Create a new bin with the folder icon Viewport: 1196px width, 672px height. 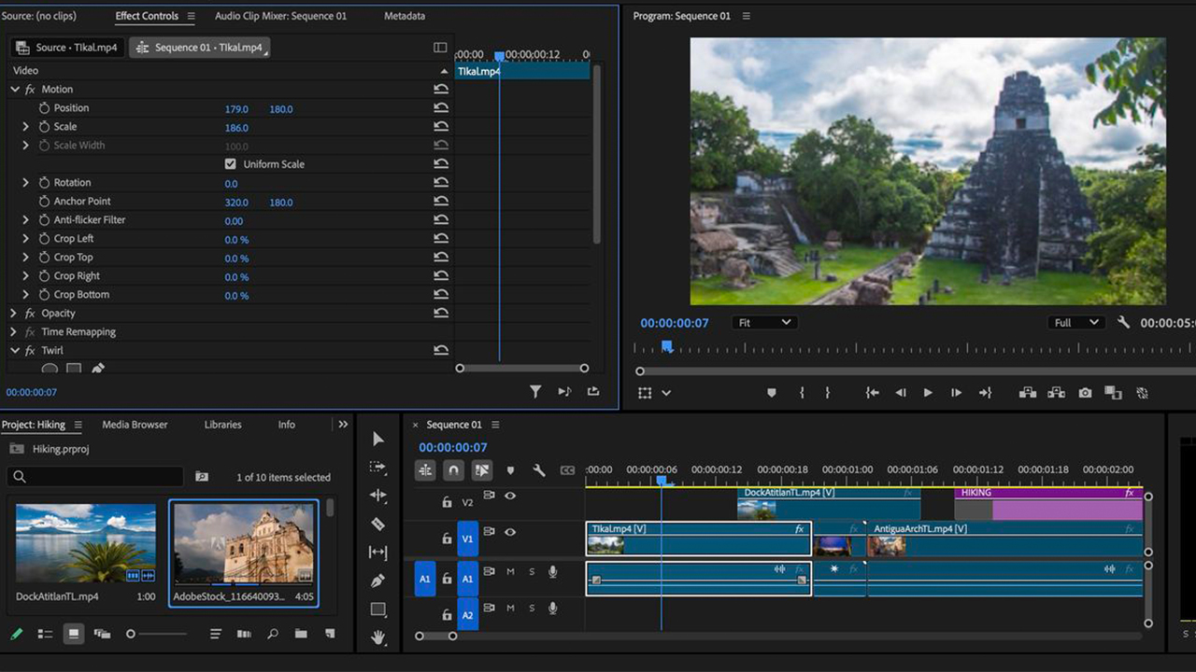(300, 634)
